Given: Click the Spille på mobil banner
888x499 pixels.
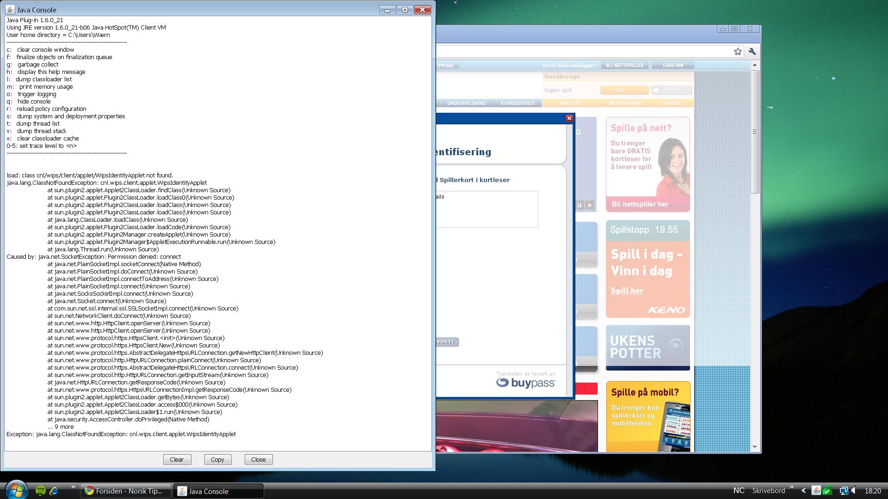Looking at the screenshot, I should pos(648,416).
